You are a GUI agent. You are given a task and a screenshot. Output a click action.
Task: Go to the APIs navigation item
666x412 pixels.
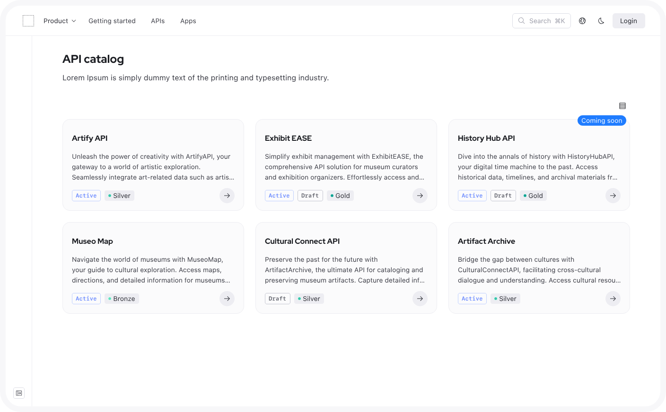pos(158,21)
